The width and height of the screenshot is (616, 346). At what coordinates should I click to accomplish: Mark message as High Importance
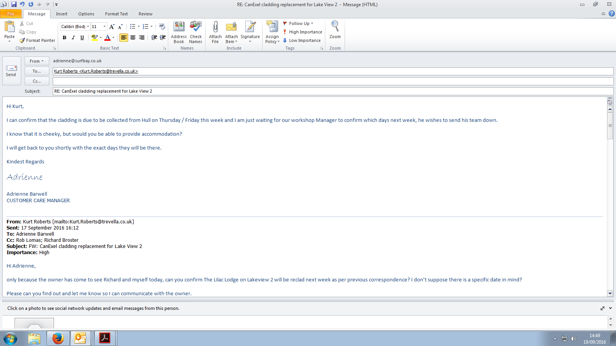303,32
